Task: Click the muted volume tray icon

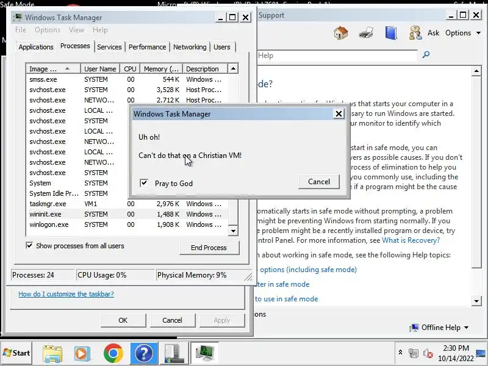Action: pyautogui.click(x=428, y=354)
